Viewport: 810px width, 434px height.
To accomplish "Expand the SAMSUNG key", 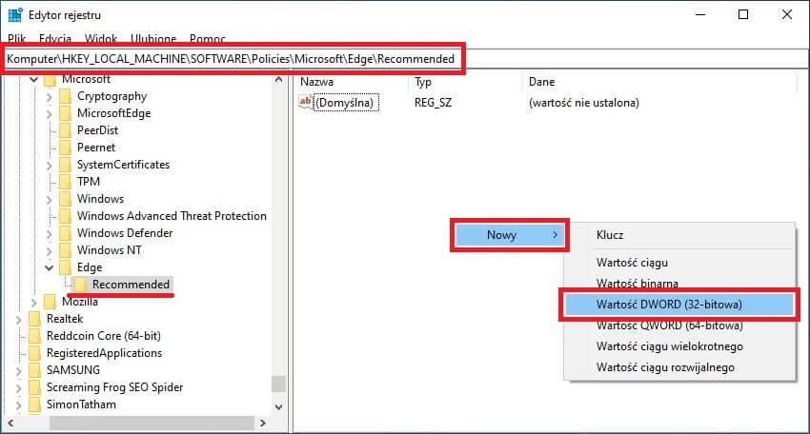I will point(19,371).
